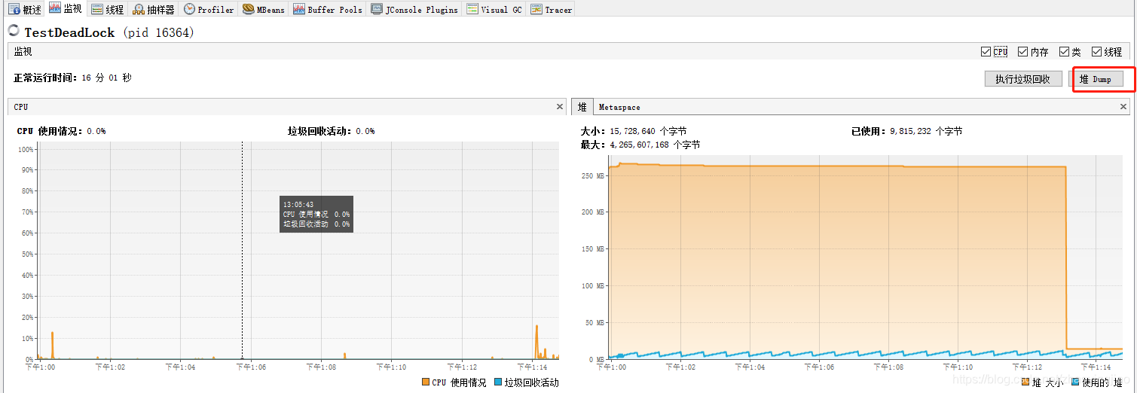Click the CPU panel header label

(x=21, y=107)
